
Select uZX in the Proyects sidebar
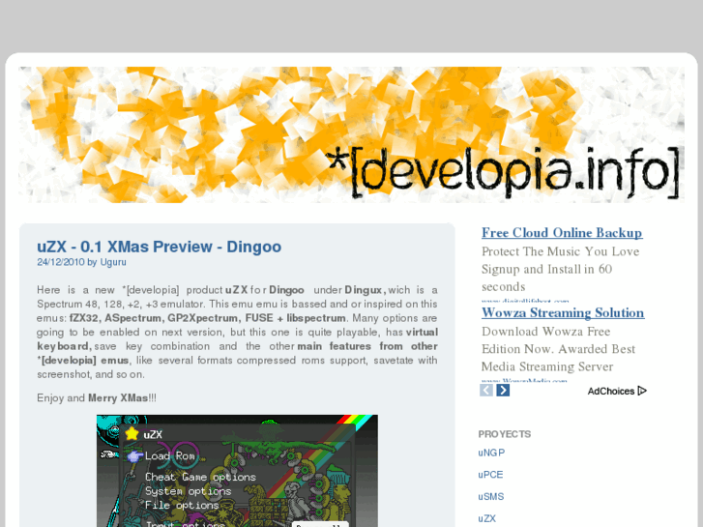click(486, 519)
